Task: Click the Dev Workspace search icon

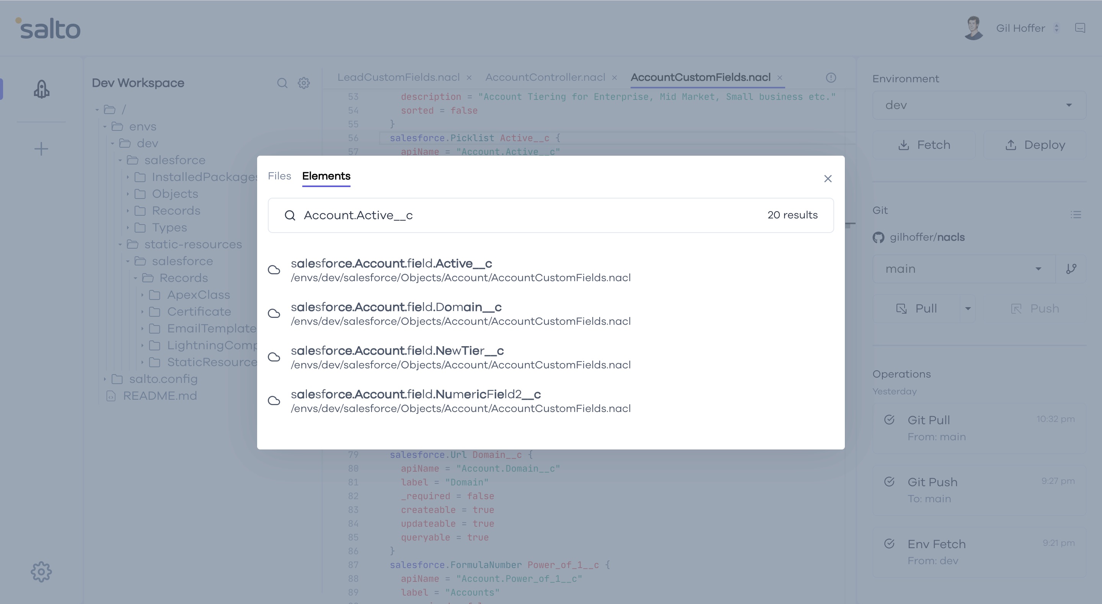Action: [x=282, y=83]
